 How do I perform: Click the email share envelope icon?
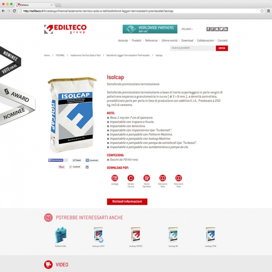87,167
